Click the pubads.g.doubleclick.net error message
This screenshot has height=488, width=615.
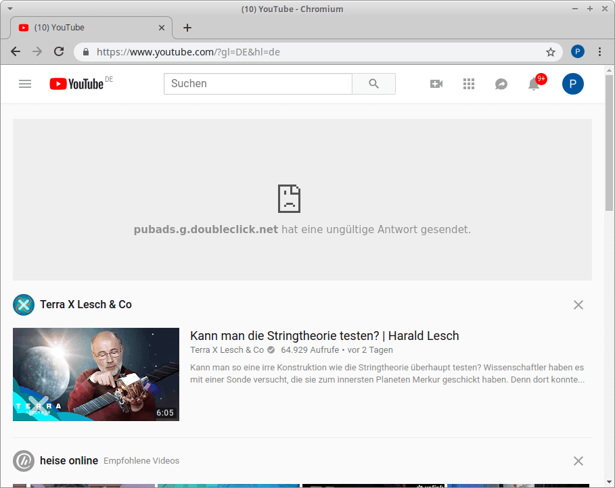[x=302, y=229]
